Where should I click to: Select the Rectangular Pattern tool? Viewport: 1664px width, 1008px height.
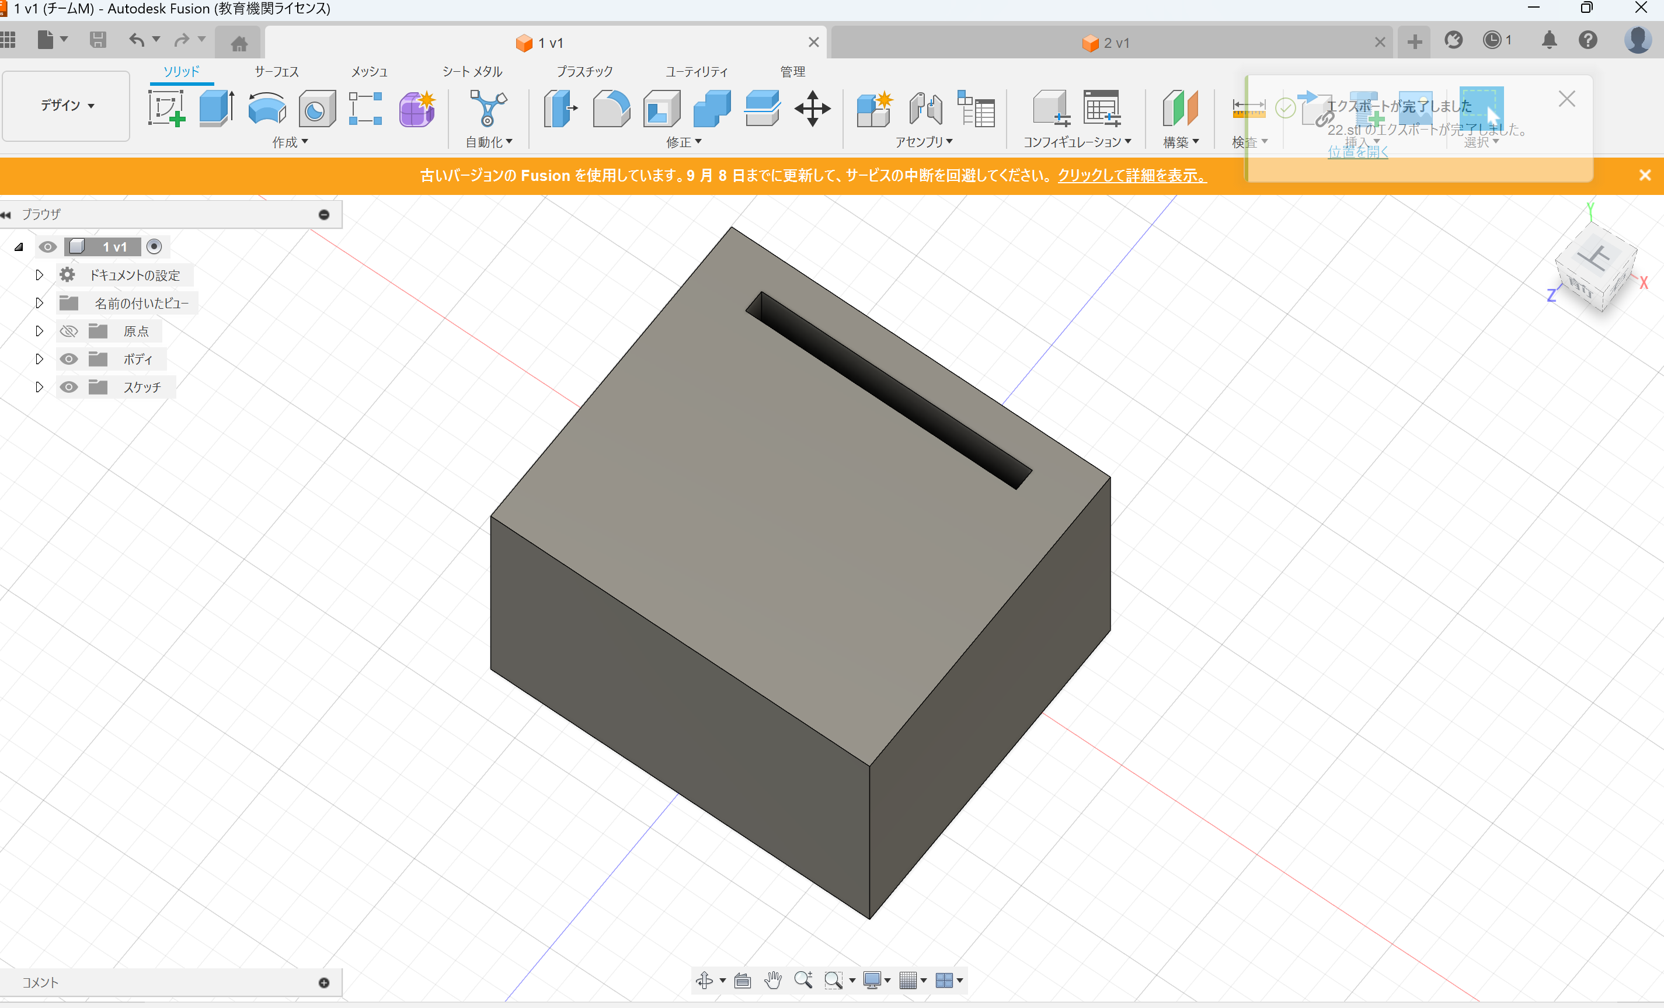(366, 108)
